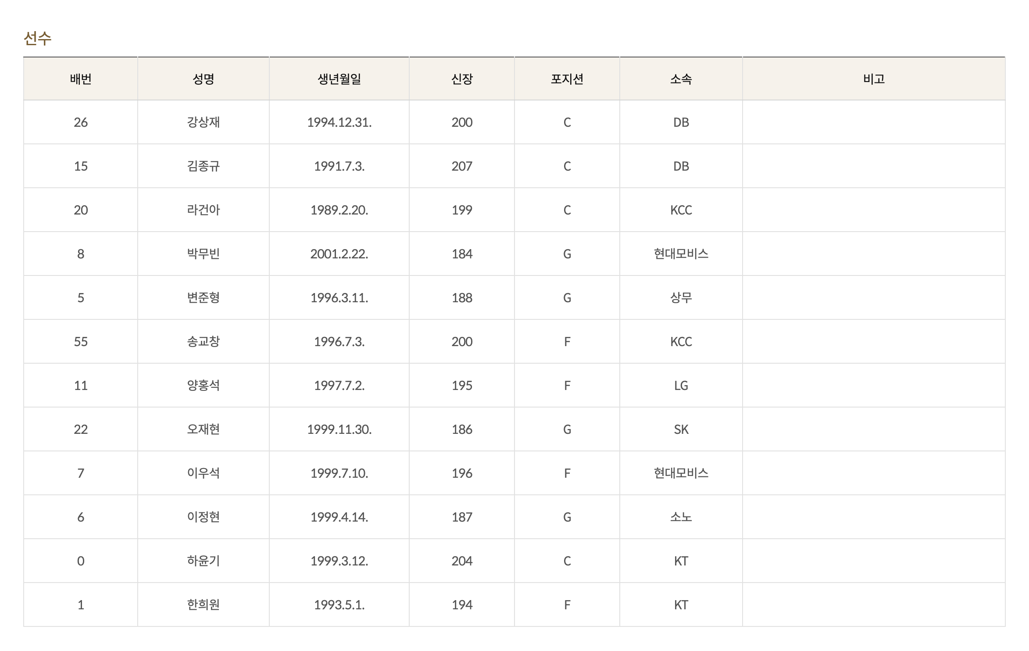Click the 생년월일 column header
The height and width of the screenshot is (651, 1029).
[339, 79]
